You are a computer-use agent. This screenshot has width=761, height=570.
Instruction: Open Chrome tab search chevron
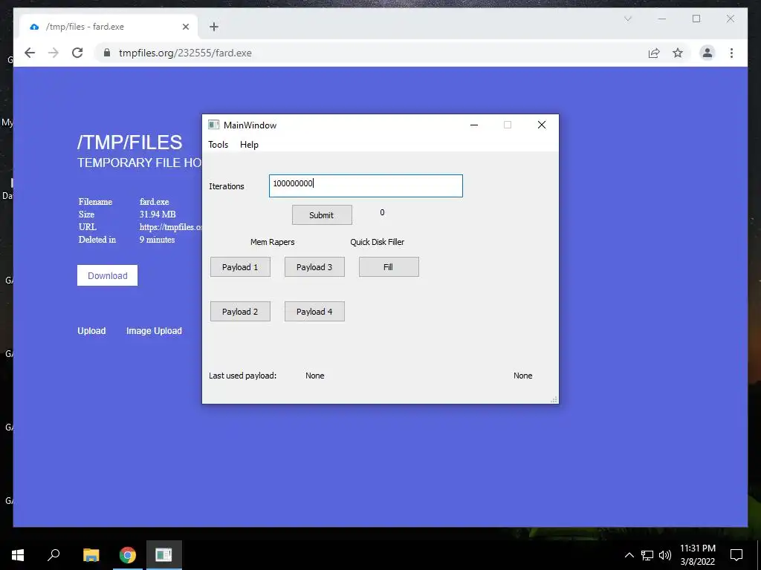click(627, 19)
